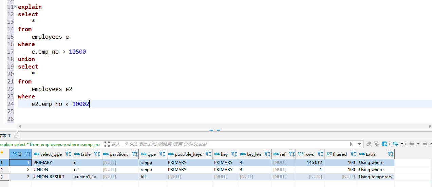The width and height of the screenshot is (432, 187).
Task: Select the possible_keys column header
Action: pos(188,154)
